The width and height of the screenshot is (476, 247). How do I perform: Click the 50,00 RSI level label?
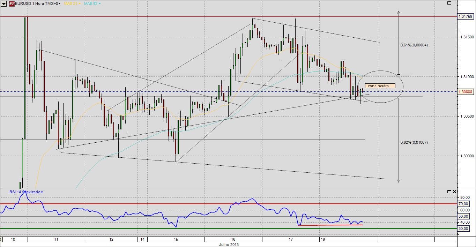pyautogui.click(x=463, y=216)
